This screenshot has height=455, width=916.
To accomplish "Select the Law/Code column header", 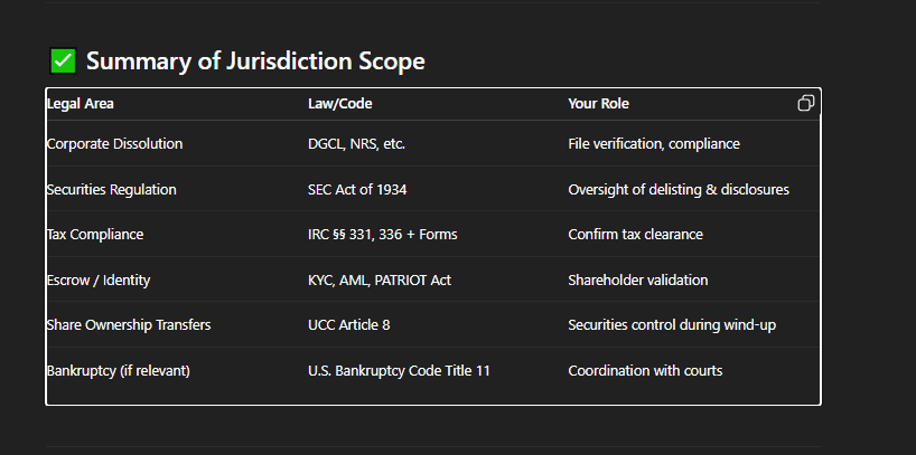I will (340, 104).
